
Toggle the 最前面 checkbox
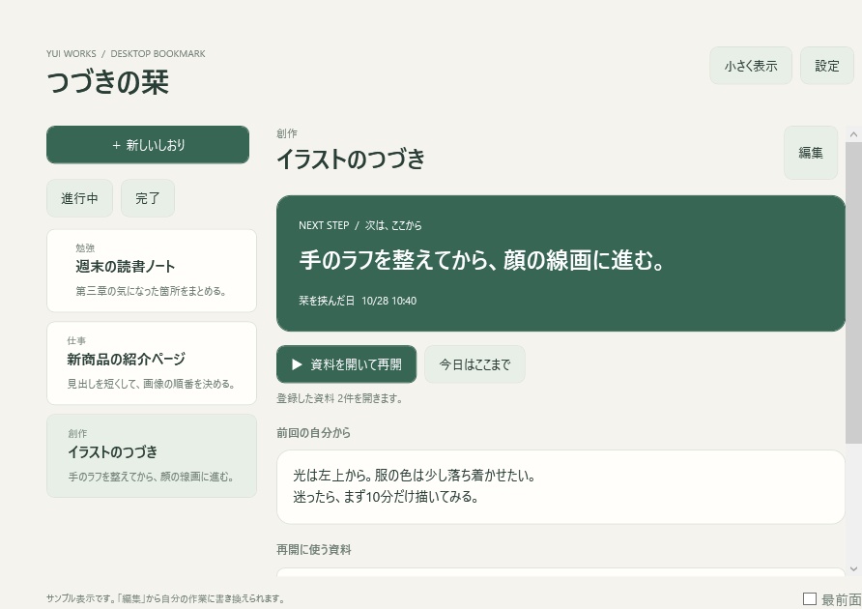[809, 598]
